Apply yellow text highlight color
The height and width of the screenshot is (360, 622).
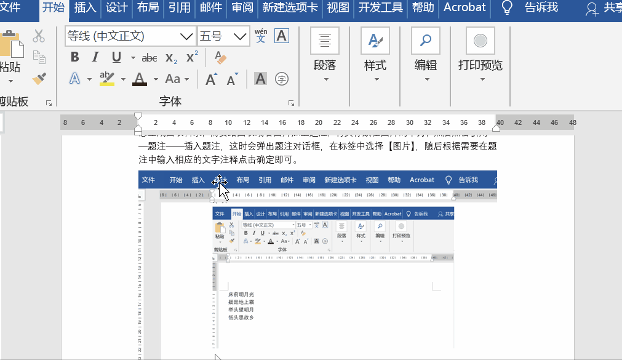tap(106, 79)
